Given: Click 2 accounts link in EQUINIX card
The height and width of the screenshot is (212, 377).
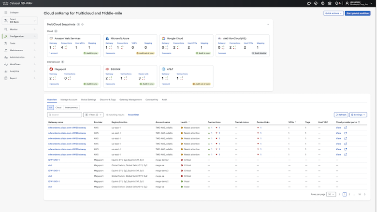Looking at the screenshot, I should pyautogui.click(x=110, y=84).
